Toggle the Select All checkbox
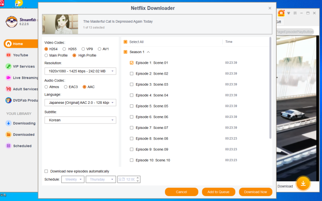This screenshot has width=322, height=201. (x=126, y=42)
